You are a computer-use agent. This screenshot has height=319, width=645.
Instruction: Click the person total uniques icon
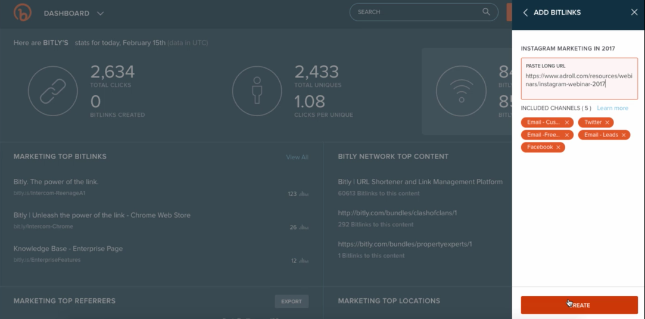[x=257, y=91]
